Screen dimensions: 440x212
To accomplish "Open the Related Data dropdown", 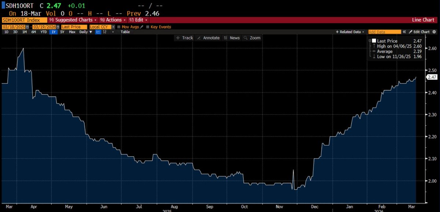I will (350, 32).
